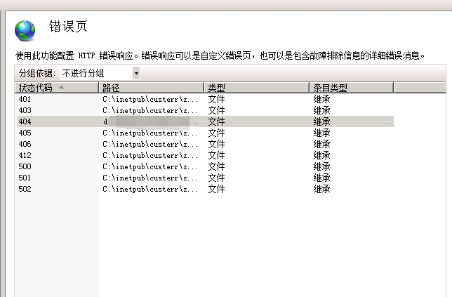The height and width of the screenshot is (297, 452).
Task: Select the 406 status code row
Action: [25, 144]
